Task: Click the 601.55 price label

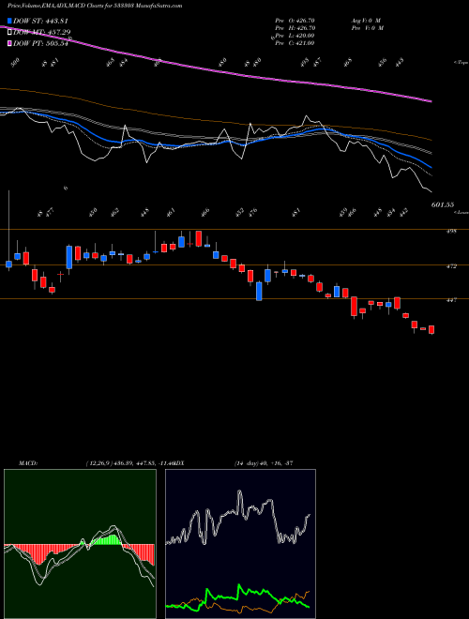Action: point(443,204)
